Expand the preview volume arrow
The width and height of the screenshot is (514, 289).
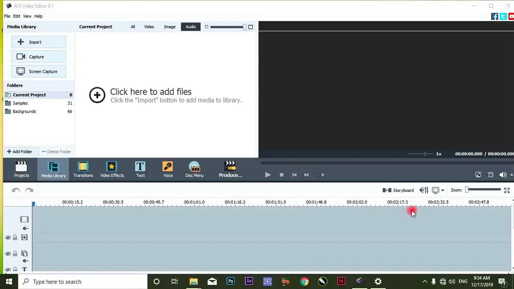(512, 175)
